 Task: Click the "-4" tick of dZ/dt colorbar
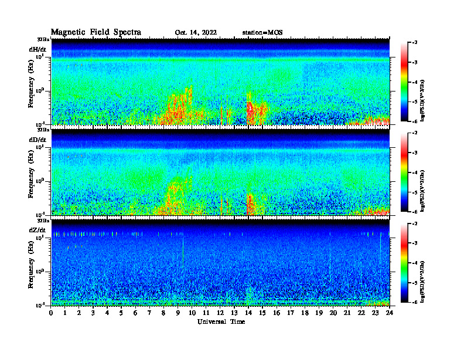pos(415,263)
